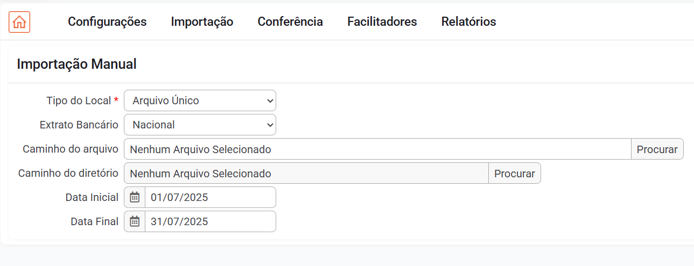Open the Configurações menu
Image resolution: width=694 pixels, height=266 pixels.
tap(107, 22)
